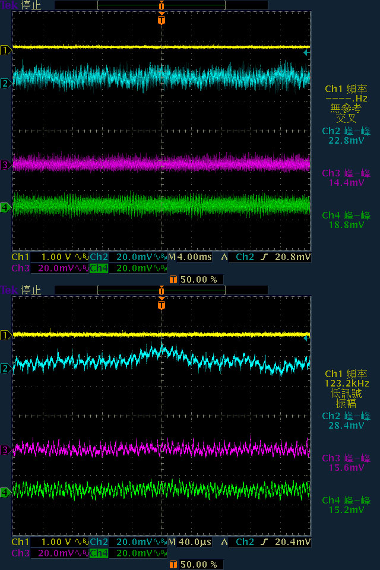Viewport: 380px width, 570px height.
Task: Click Ch3 ground marker in 40.0µs capture
Action: (x=5, y=449)
